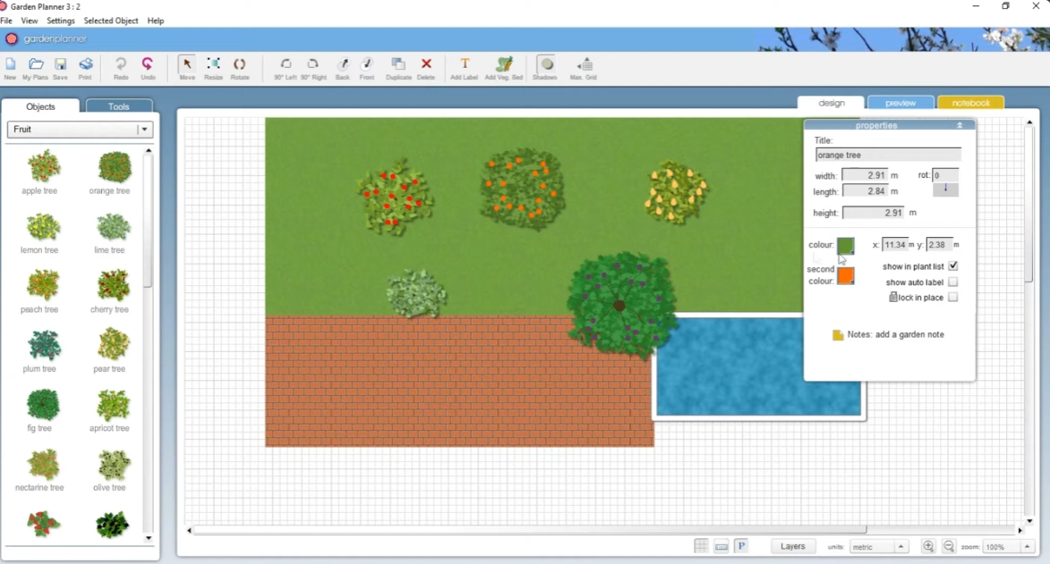Pick the green colour swatch
The image size is (1050, 564).
[846, 246]
